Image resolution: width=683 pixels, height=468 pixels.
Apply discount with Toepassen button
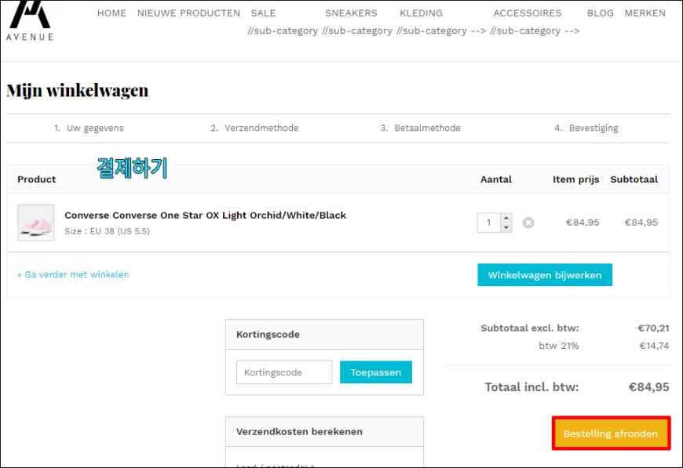pyautogui.click(x=375, y=372)
